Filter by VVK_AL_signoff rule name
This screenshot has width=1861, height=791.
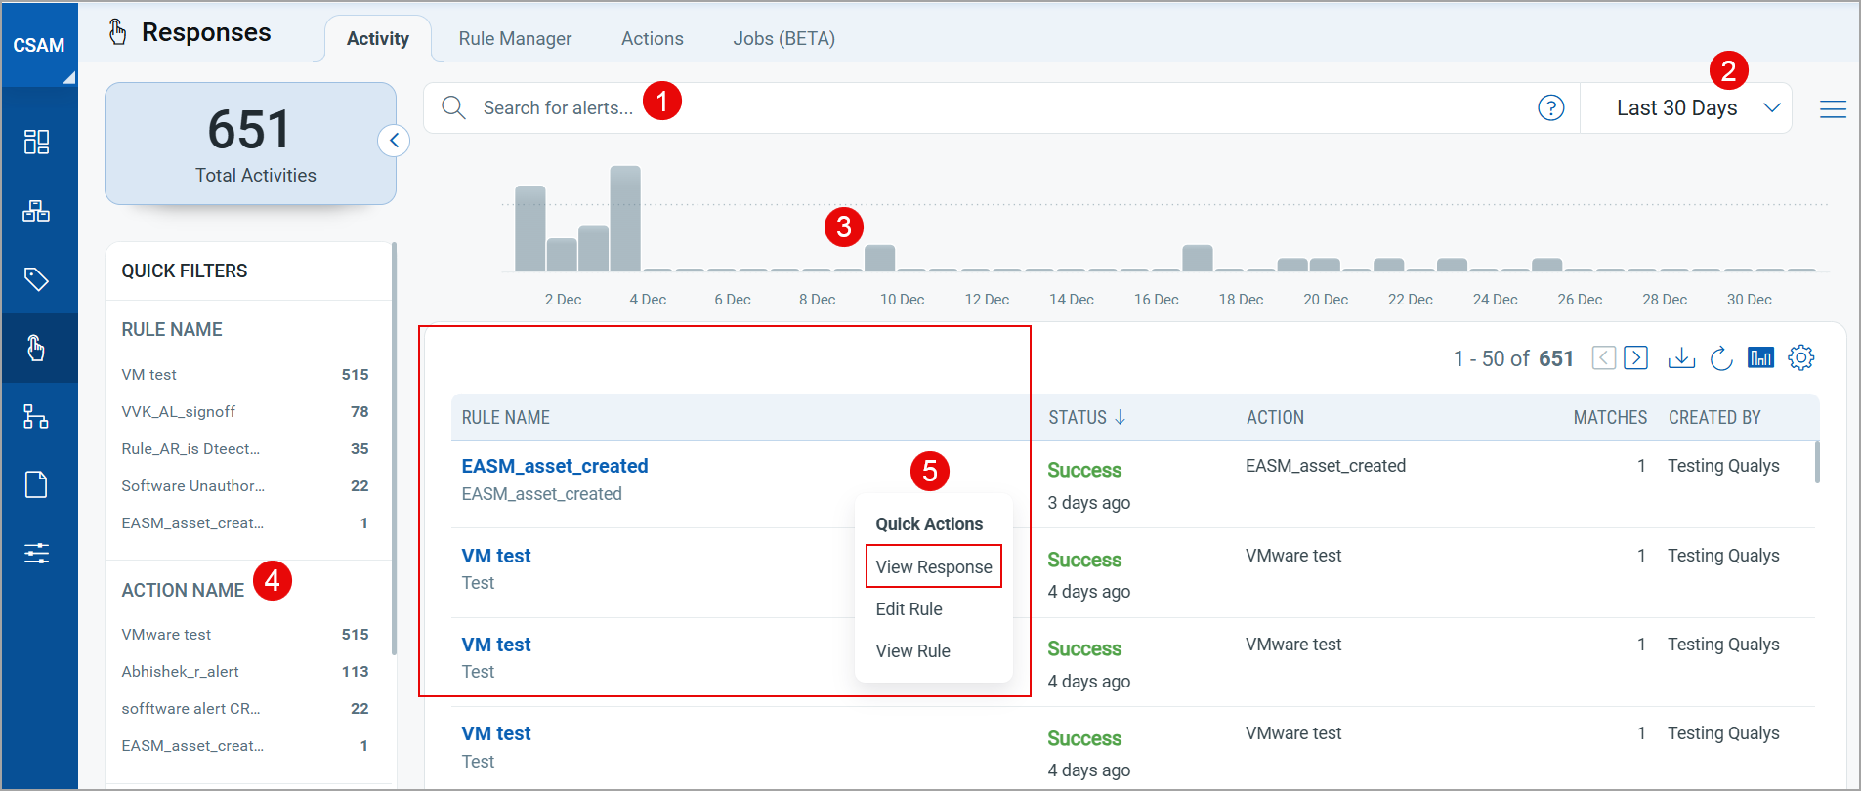click(179, 412)
